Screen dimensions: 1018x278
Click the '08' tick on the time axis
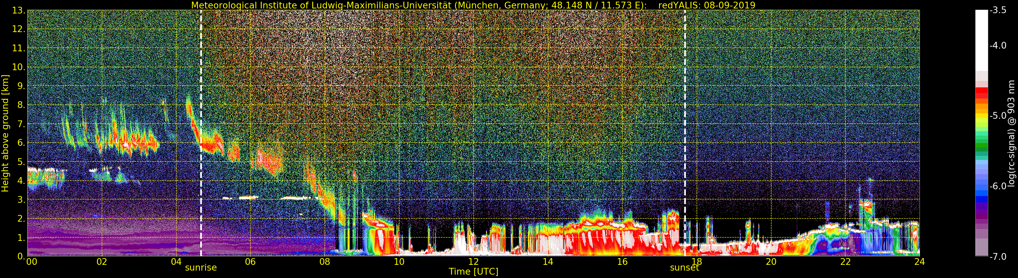(324, 262)
